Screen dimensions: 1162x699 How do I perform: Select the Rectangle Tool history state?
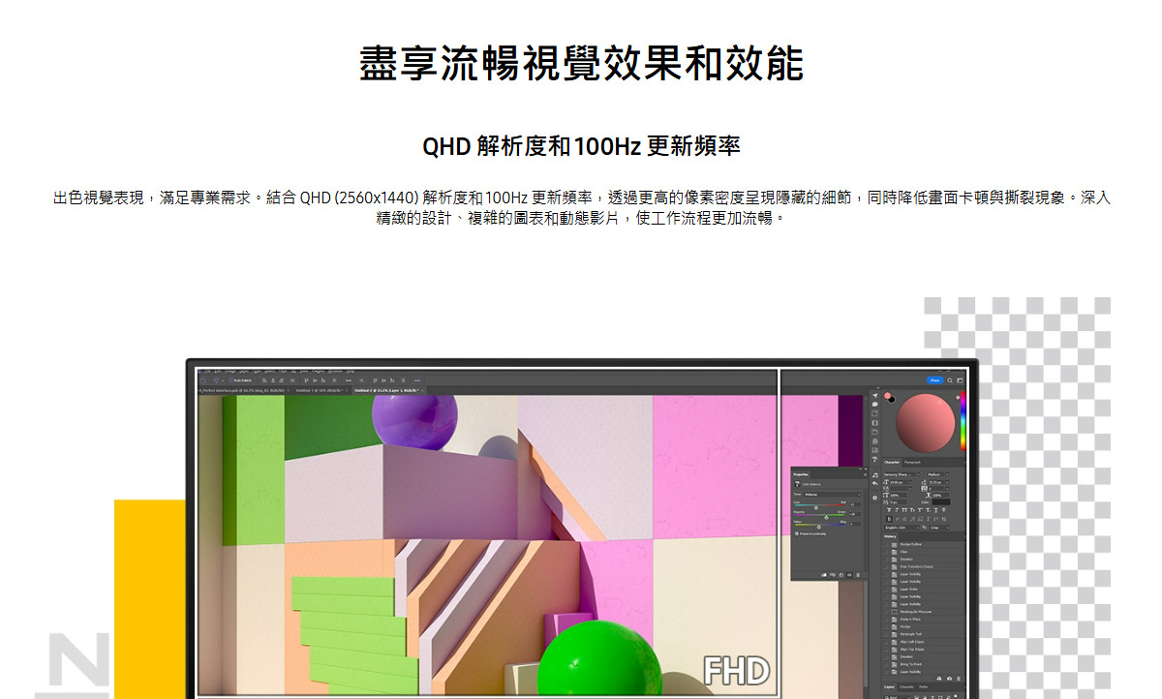coord(910,634)
